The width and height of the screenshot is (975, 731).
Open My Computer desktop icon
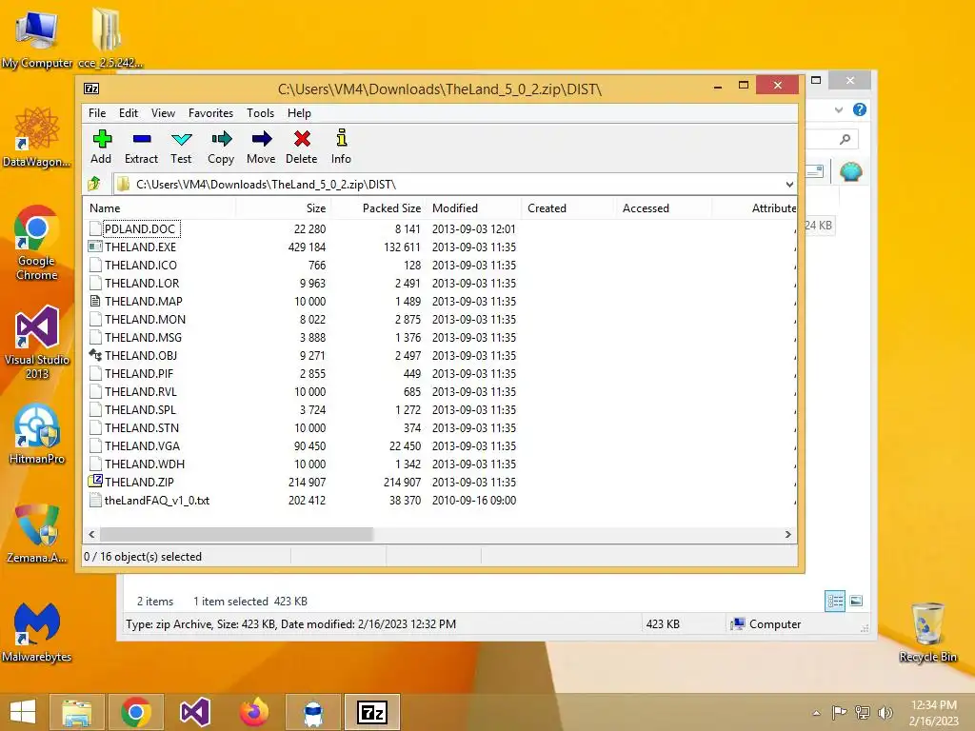pyautogui.click(x=37, y=38)
